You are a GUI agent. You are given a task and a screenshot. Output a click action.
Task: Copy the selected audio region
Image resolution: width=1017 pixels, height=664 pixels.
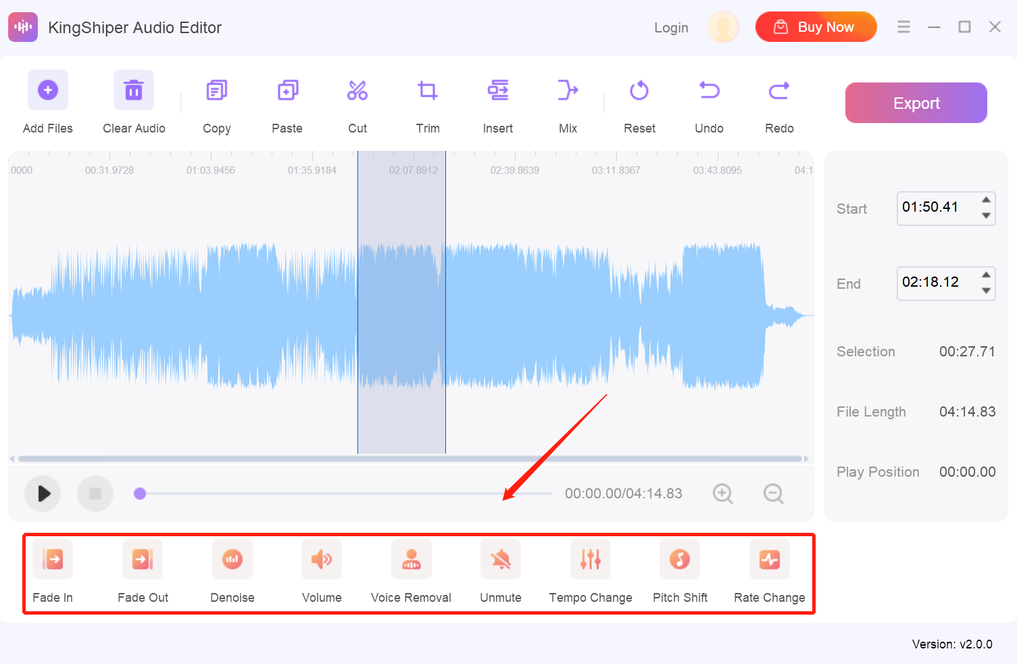click(217, 90)
